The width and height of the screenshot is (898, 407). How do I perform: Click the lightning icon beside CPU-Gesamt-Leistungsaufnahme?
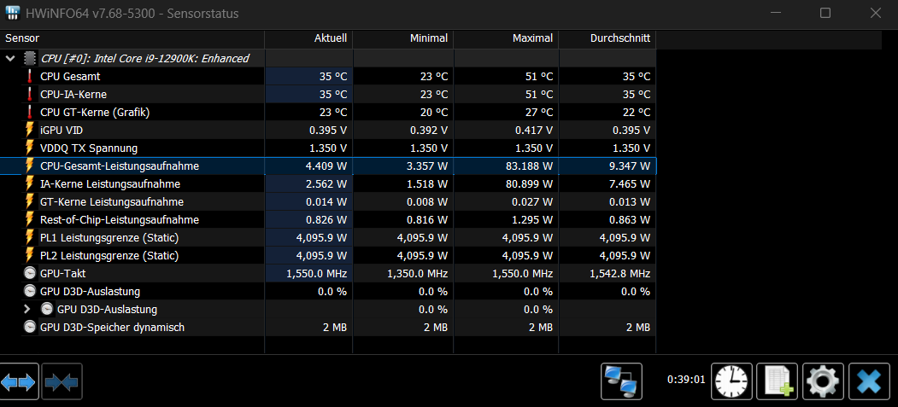point(30,166)
